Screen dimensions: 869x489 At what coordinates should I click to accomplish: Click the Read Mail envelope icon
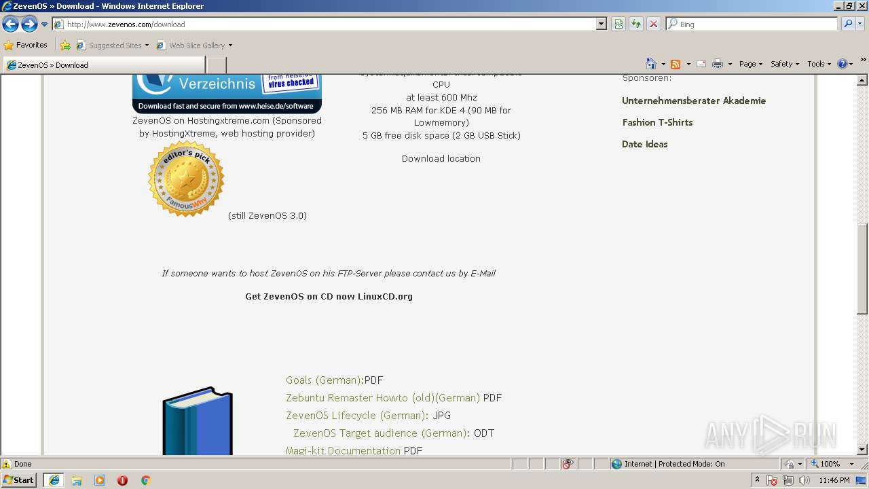[701, 64]
